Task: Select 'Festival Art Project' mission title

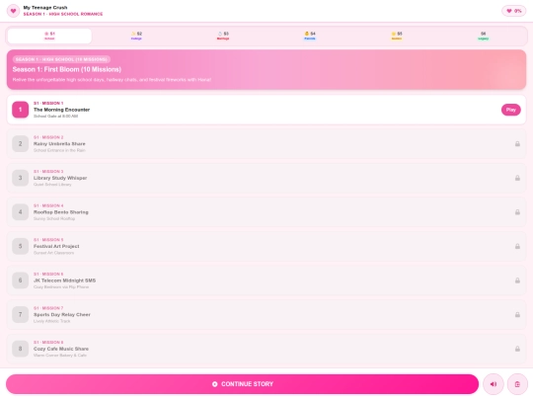Action: click(x=56, y=246)
